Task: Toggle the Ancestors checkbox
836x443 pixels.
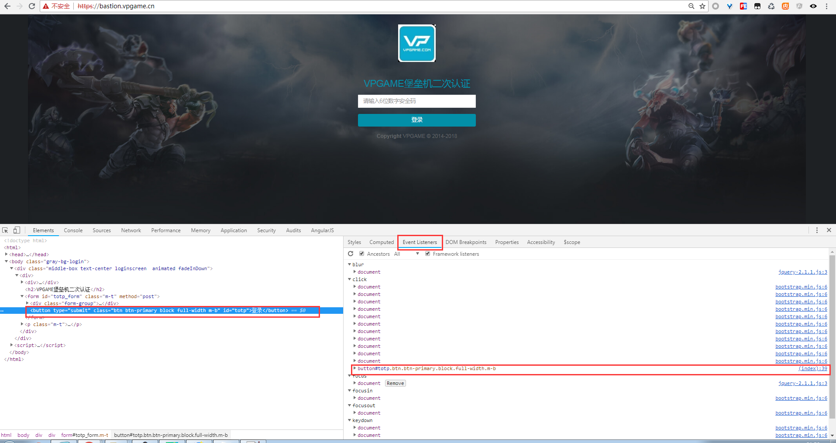Action: pos(361,254)
